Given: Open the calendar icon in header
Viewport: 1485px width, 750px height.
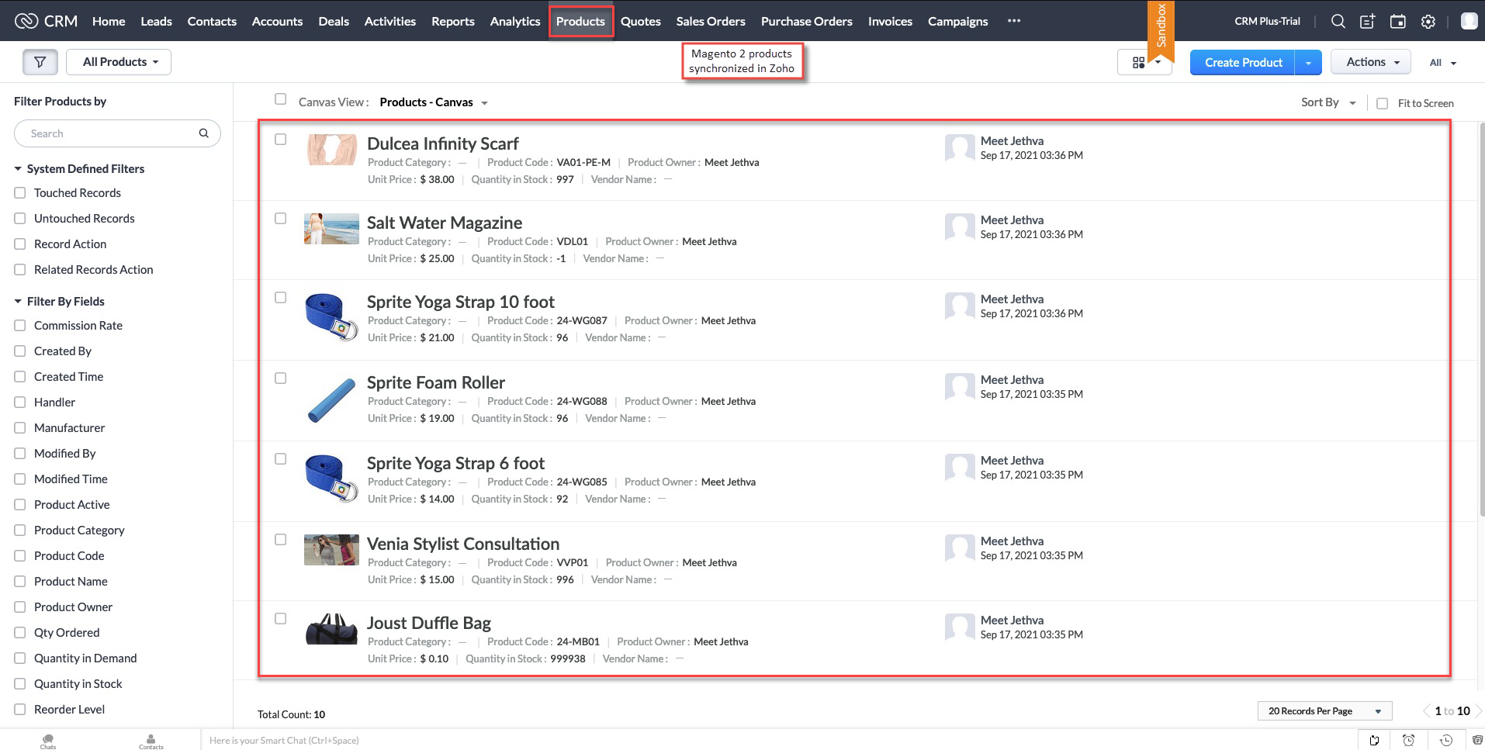Looking at the screenshot, I should click(x=1398, y=22).
